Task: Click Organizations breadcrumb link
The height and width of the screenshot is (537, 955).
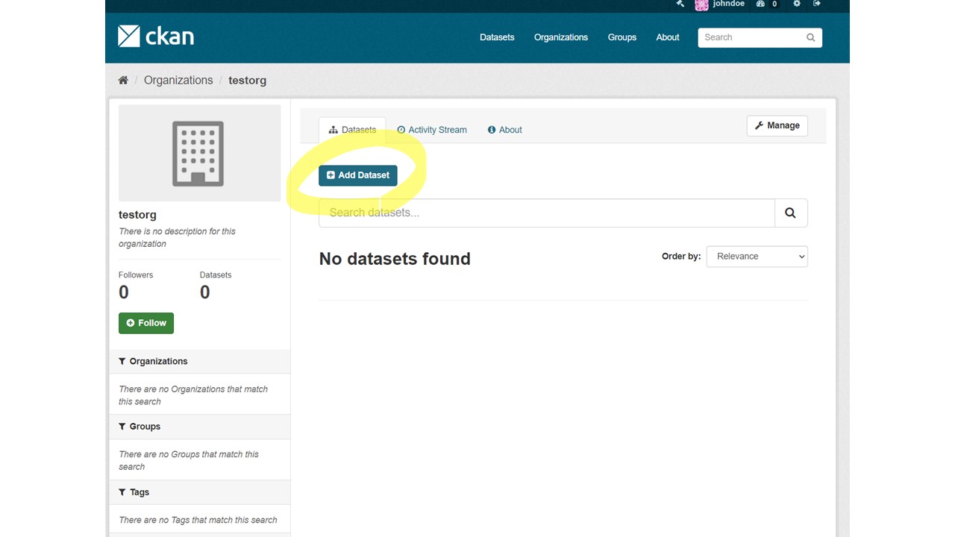Action: tap(178, 81)
